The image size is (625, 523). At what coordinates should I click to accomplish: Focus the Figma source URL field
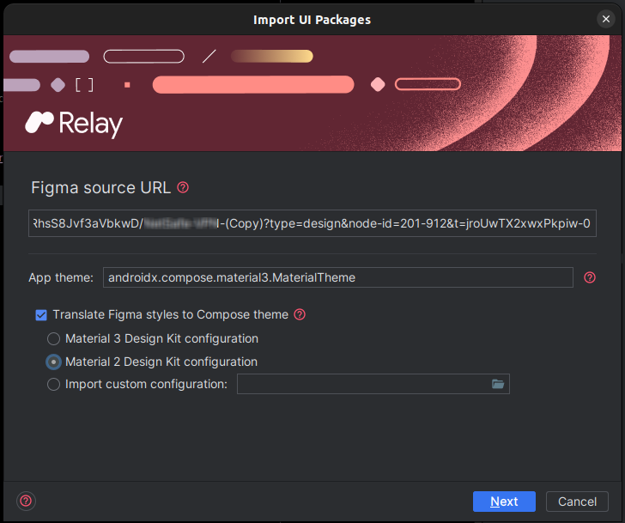point(312,223)
